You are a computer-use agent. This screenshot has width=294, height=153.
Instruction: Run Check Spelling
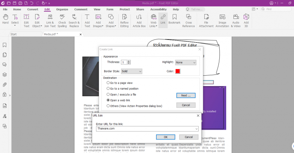tap(62, 21)
